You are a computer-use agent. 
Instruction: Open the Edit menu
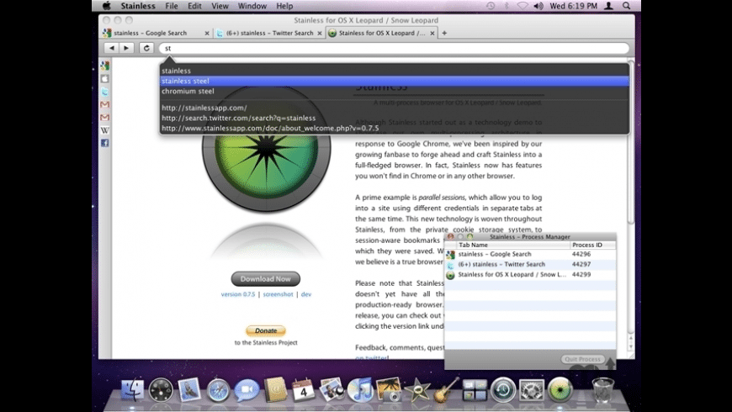pos(194,6)
